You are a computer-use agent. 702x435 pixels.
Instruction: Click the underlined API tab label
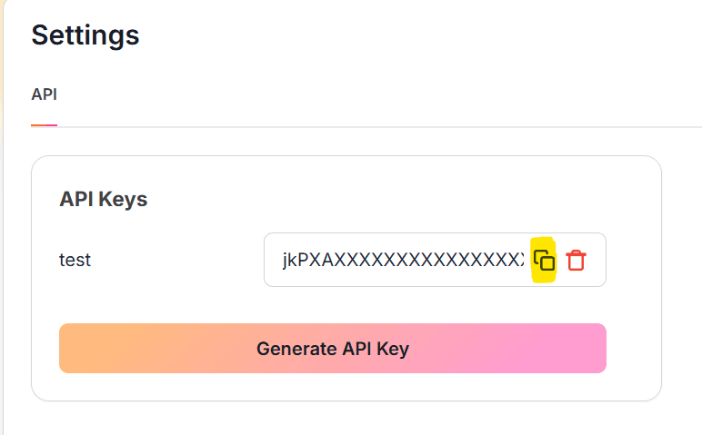44,94
